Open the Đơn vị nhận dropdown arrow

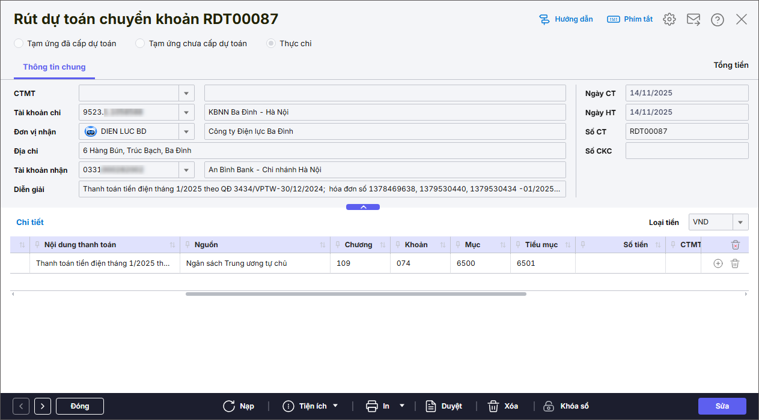point(186,131)
